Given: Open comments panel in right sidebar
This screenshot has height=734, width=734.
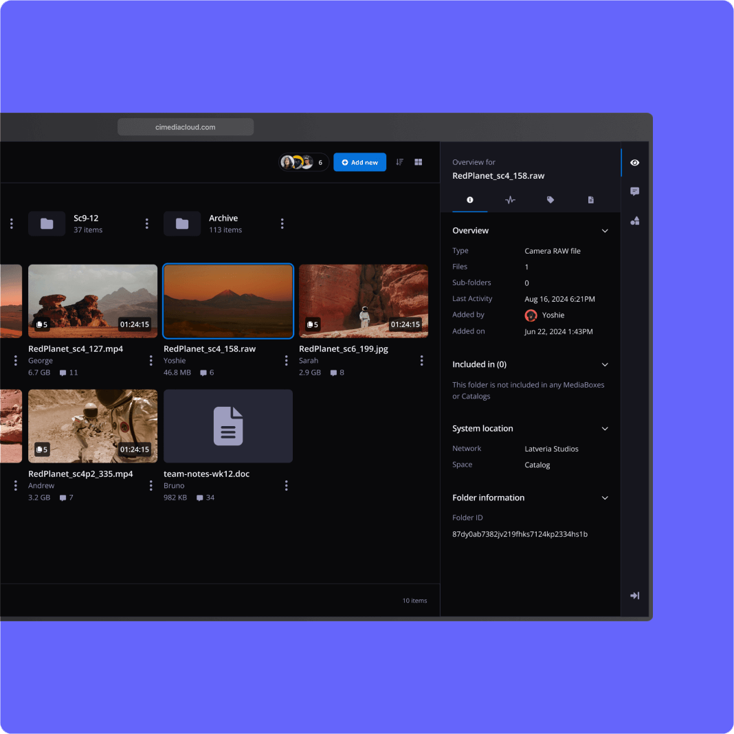Looking at the screenshot, I should [x=634, y=192].
